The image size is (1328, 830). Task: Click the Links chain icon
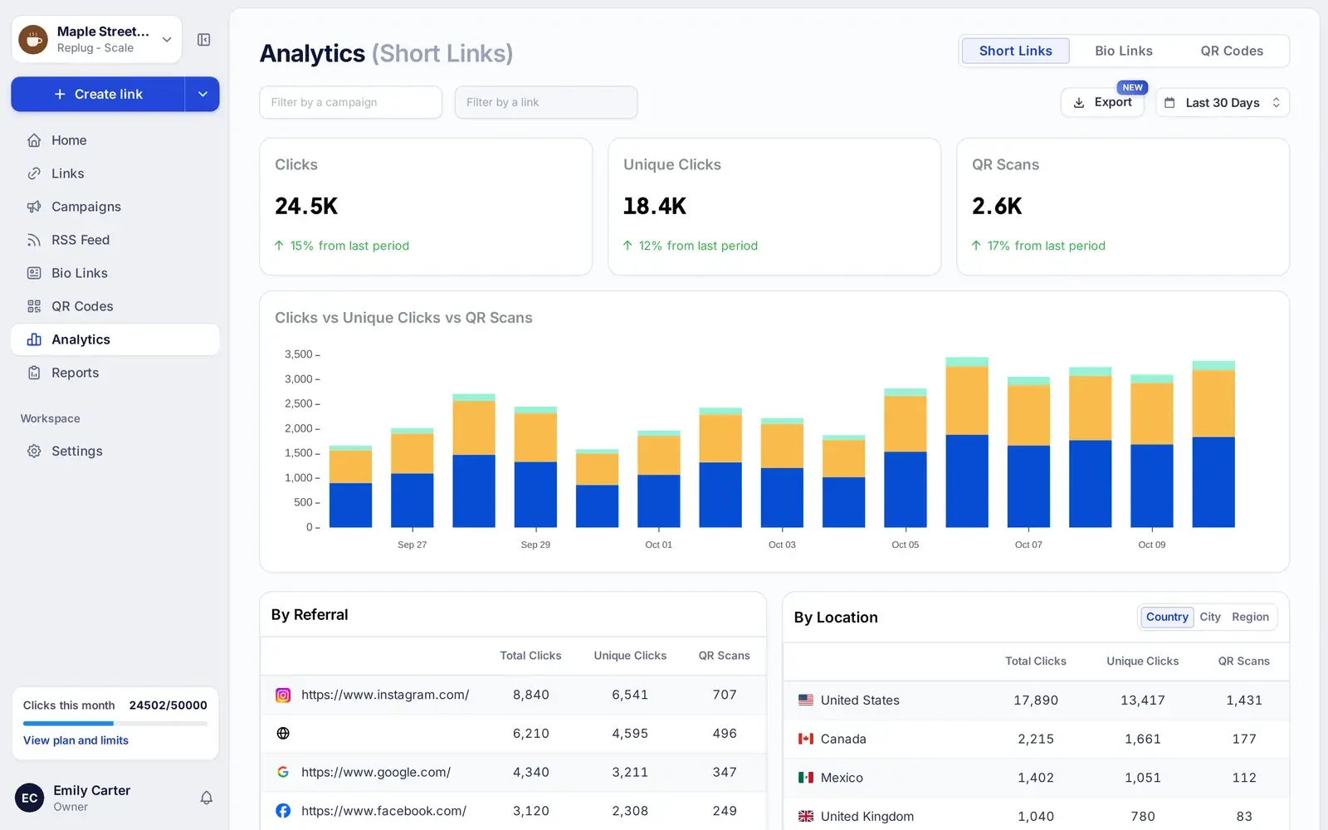click(x=34, y=173)
